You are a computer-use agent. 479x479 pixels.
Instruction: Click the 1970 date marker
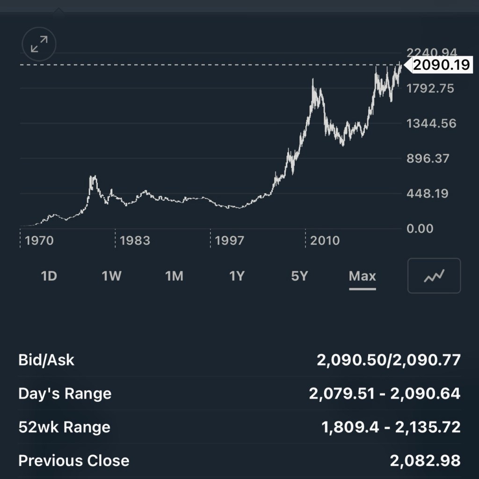[39, 240]
